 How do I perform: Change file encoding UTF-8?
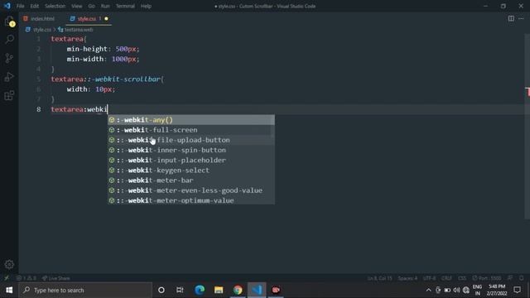tap(430, 278)
